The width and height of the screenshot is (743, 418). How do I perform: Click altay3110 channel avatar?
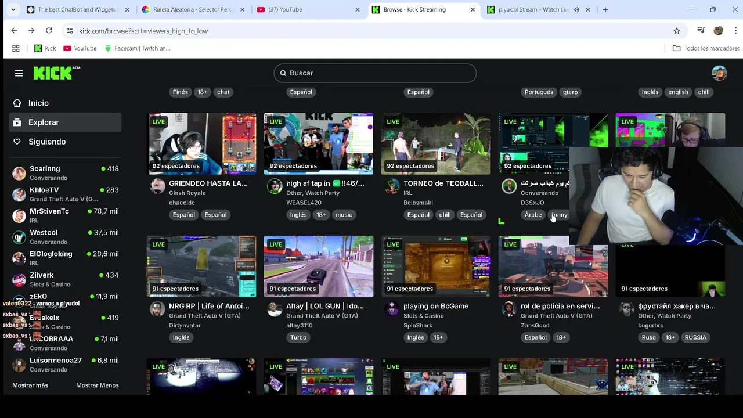(x=275, y=308)
